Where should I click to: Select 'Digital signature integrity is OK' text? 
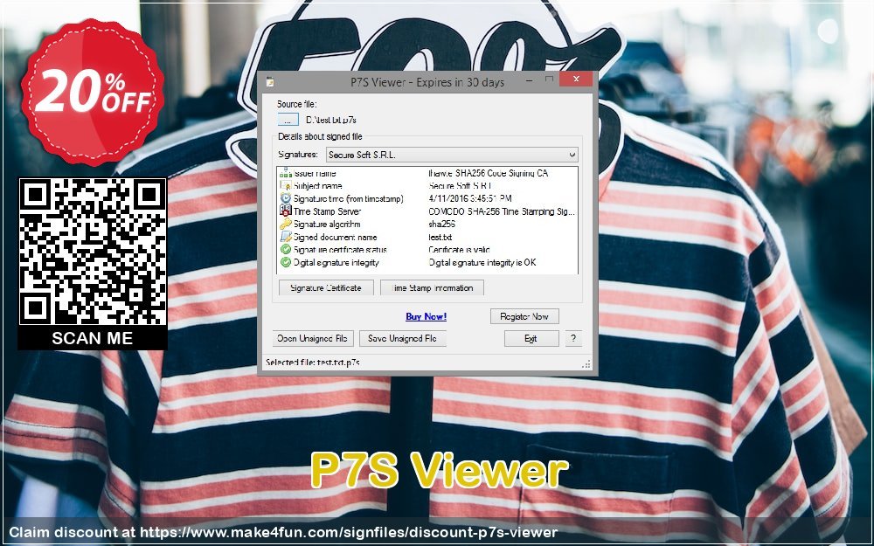click(482, 262)
